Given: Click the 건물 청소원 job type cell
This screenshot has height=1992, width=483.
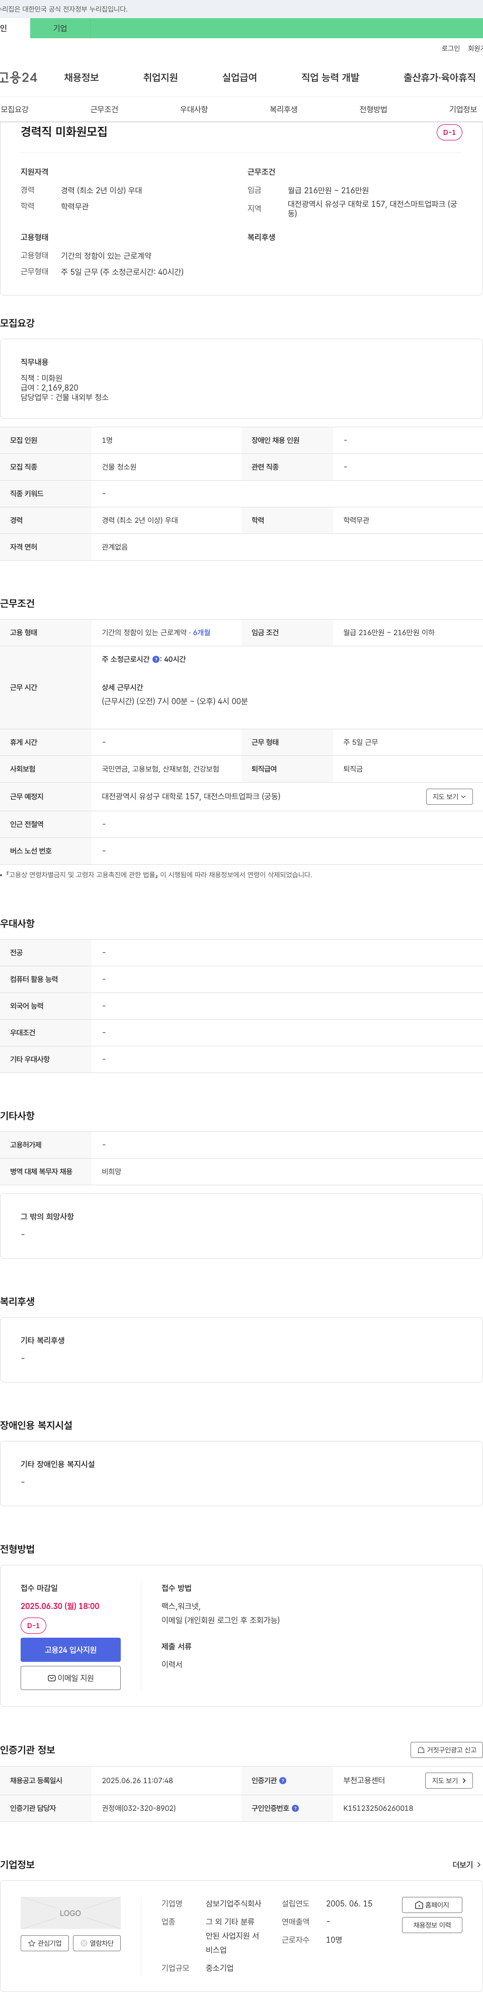Looking at the screenshot, I should (x=119, y=467).
